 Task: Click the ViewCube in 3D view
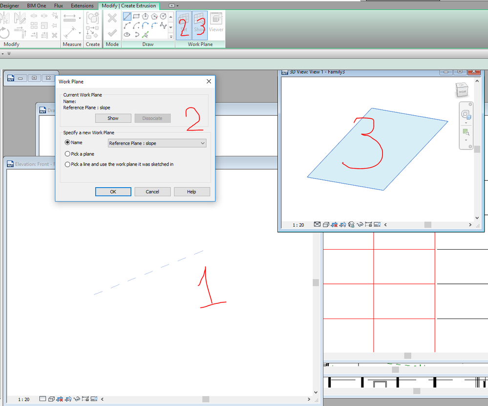click(462, 90)
